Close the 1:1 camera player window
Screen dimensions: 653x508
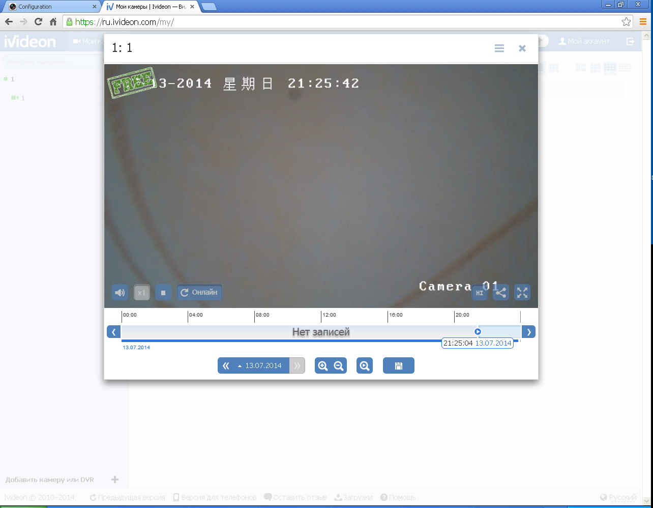coord(522,48)
